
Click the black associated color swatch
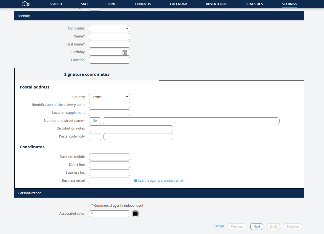point(135,214)
